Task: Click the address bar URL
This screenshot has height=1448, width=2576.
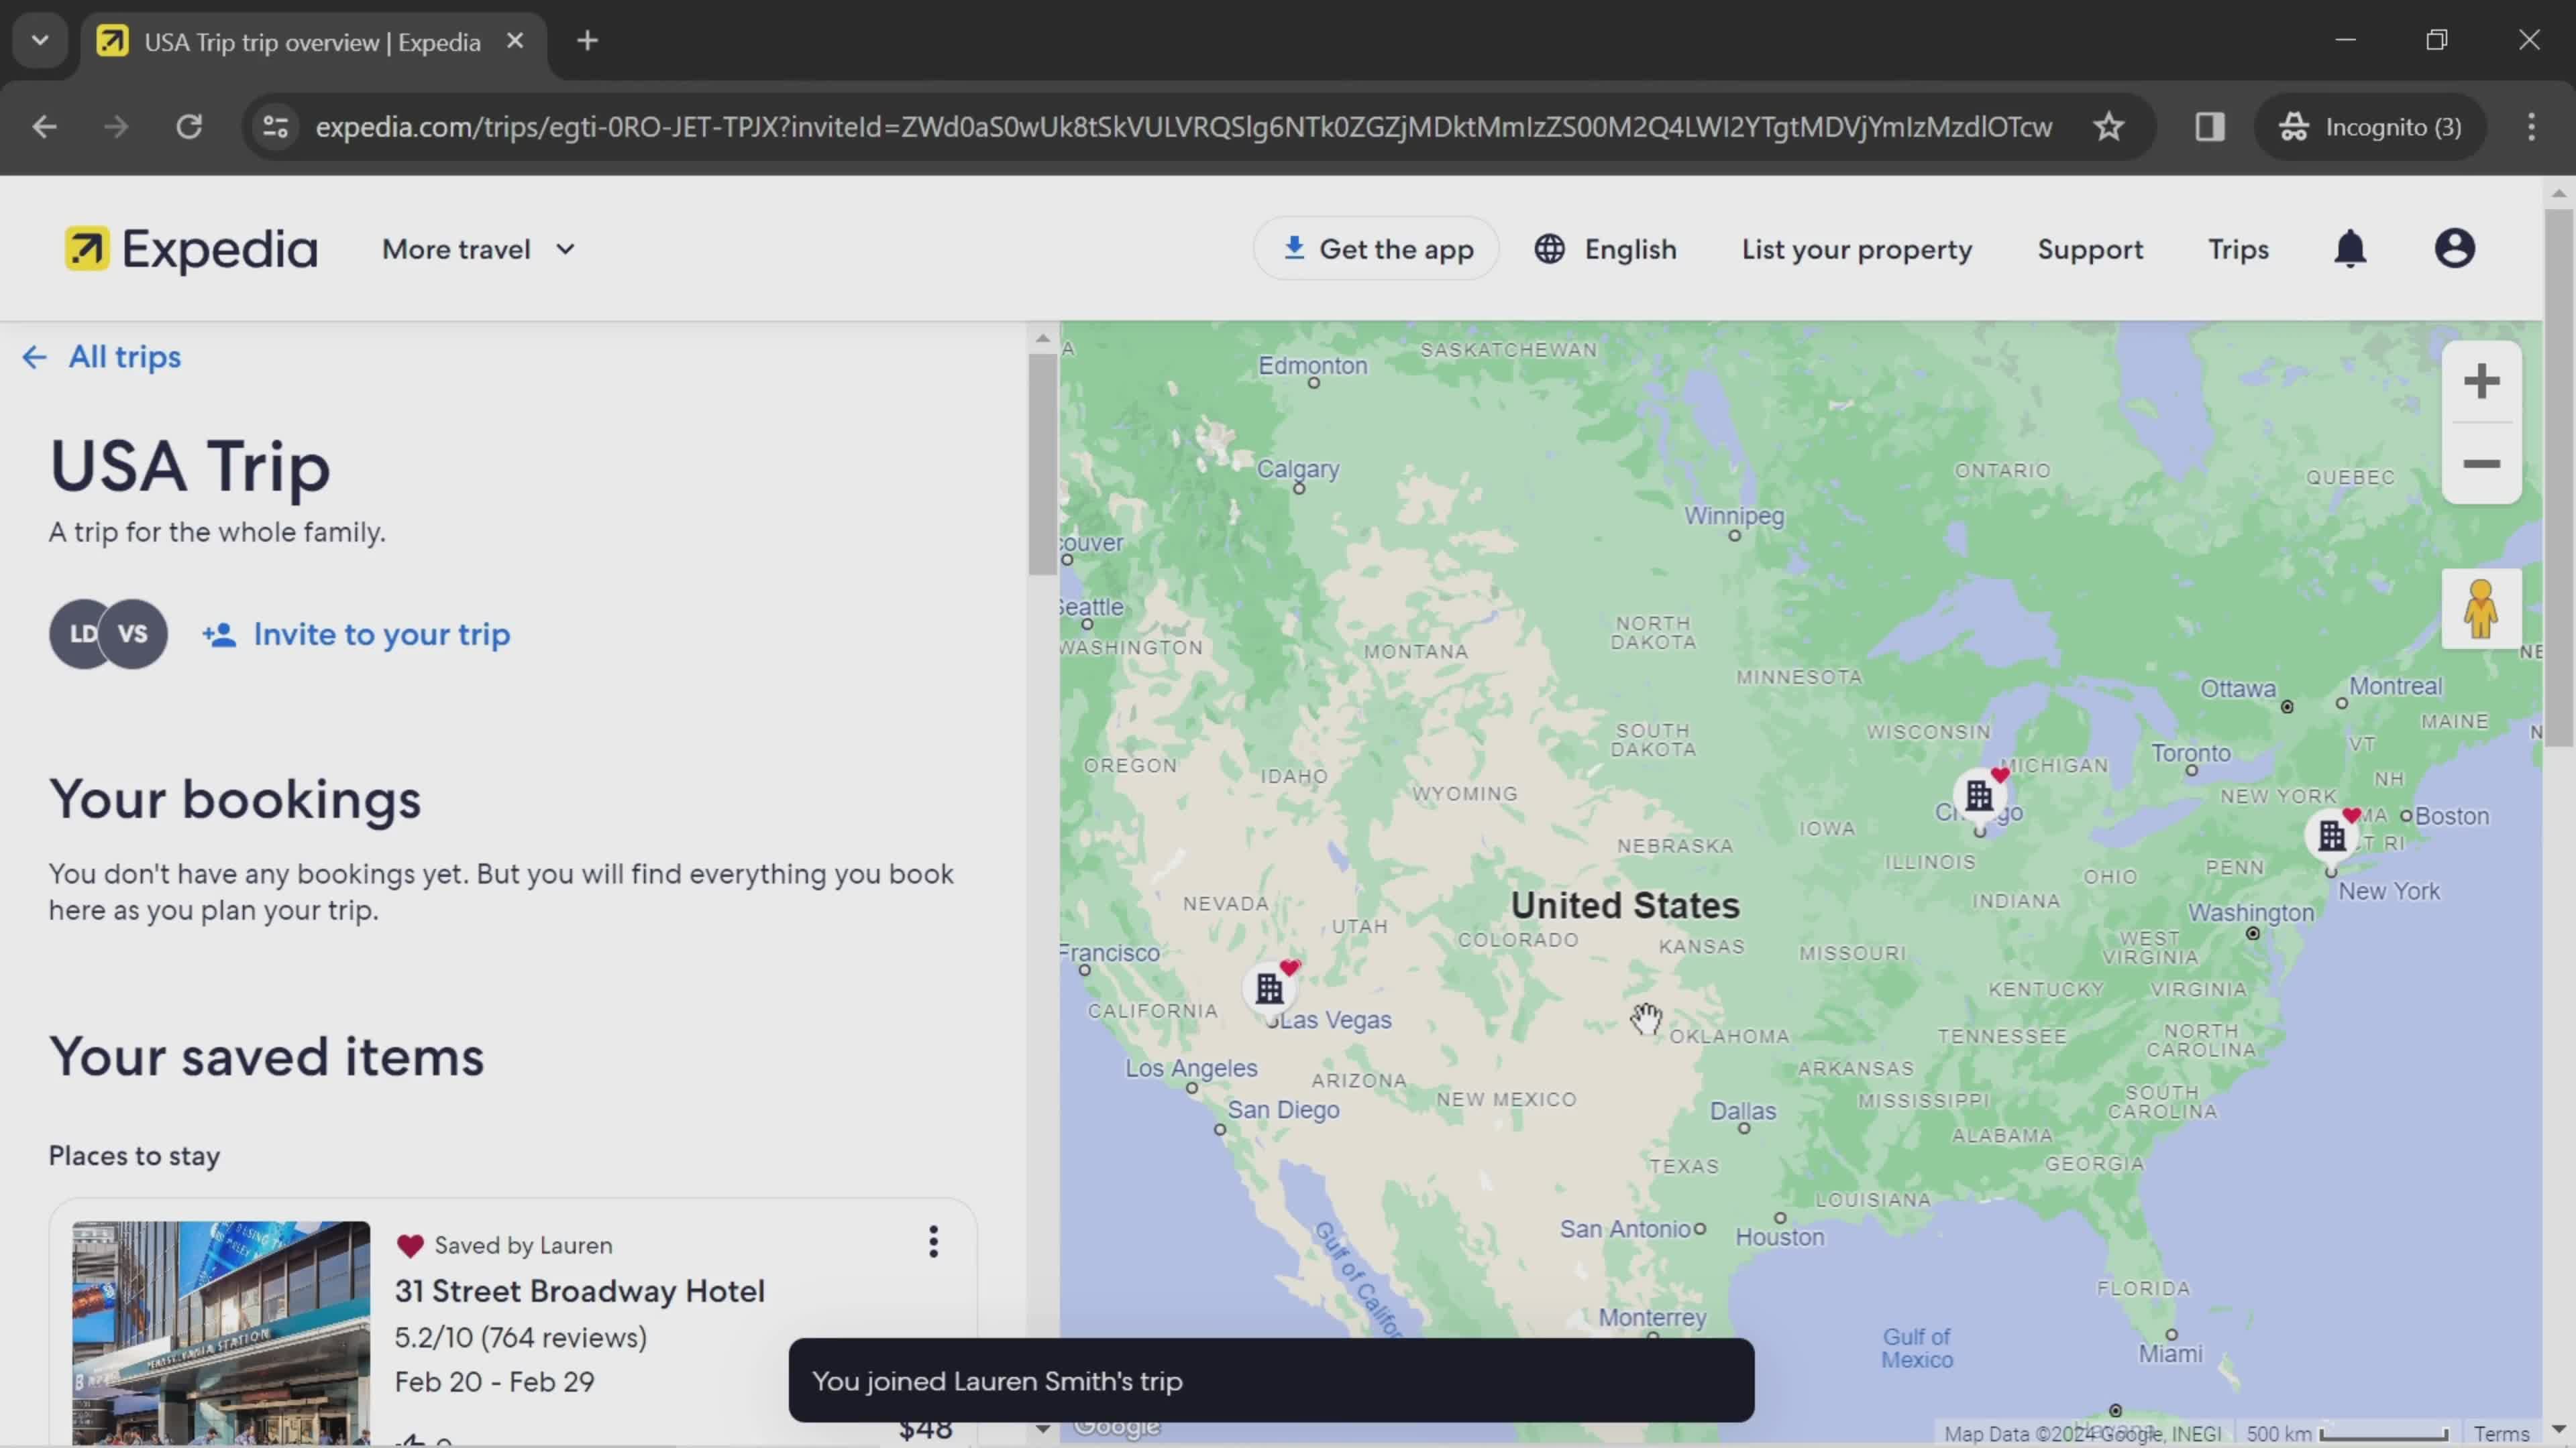Action: (x=1184, y=127)
